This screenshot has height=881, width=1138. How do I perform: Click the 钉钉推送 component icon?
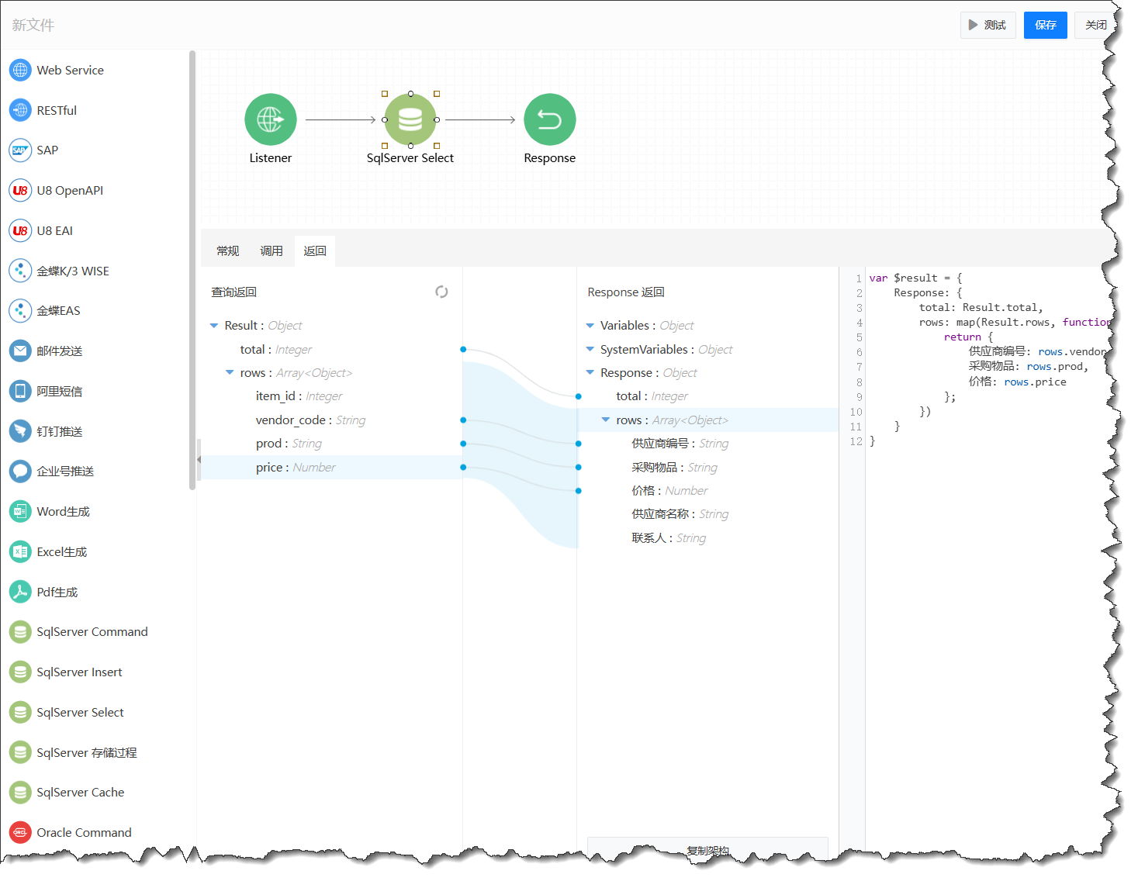[x=20, y=431]
